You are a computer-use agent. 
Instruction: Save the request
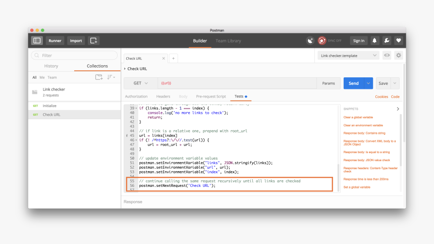[x=383, y=83]
